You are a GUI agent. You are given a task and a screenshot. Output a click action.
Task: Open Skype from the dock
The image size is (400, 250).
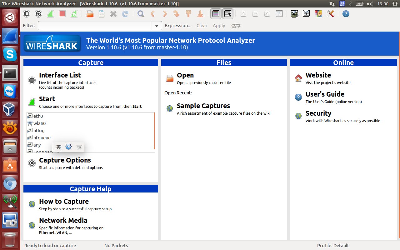pyautogui.click(x=10, y=55)
